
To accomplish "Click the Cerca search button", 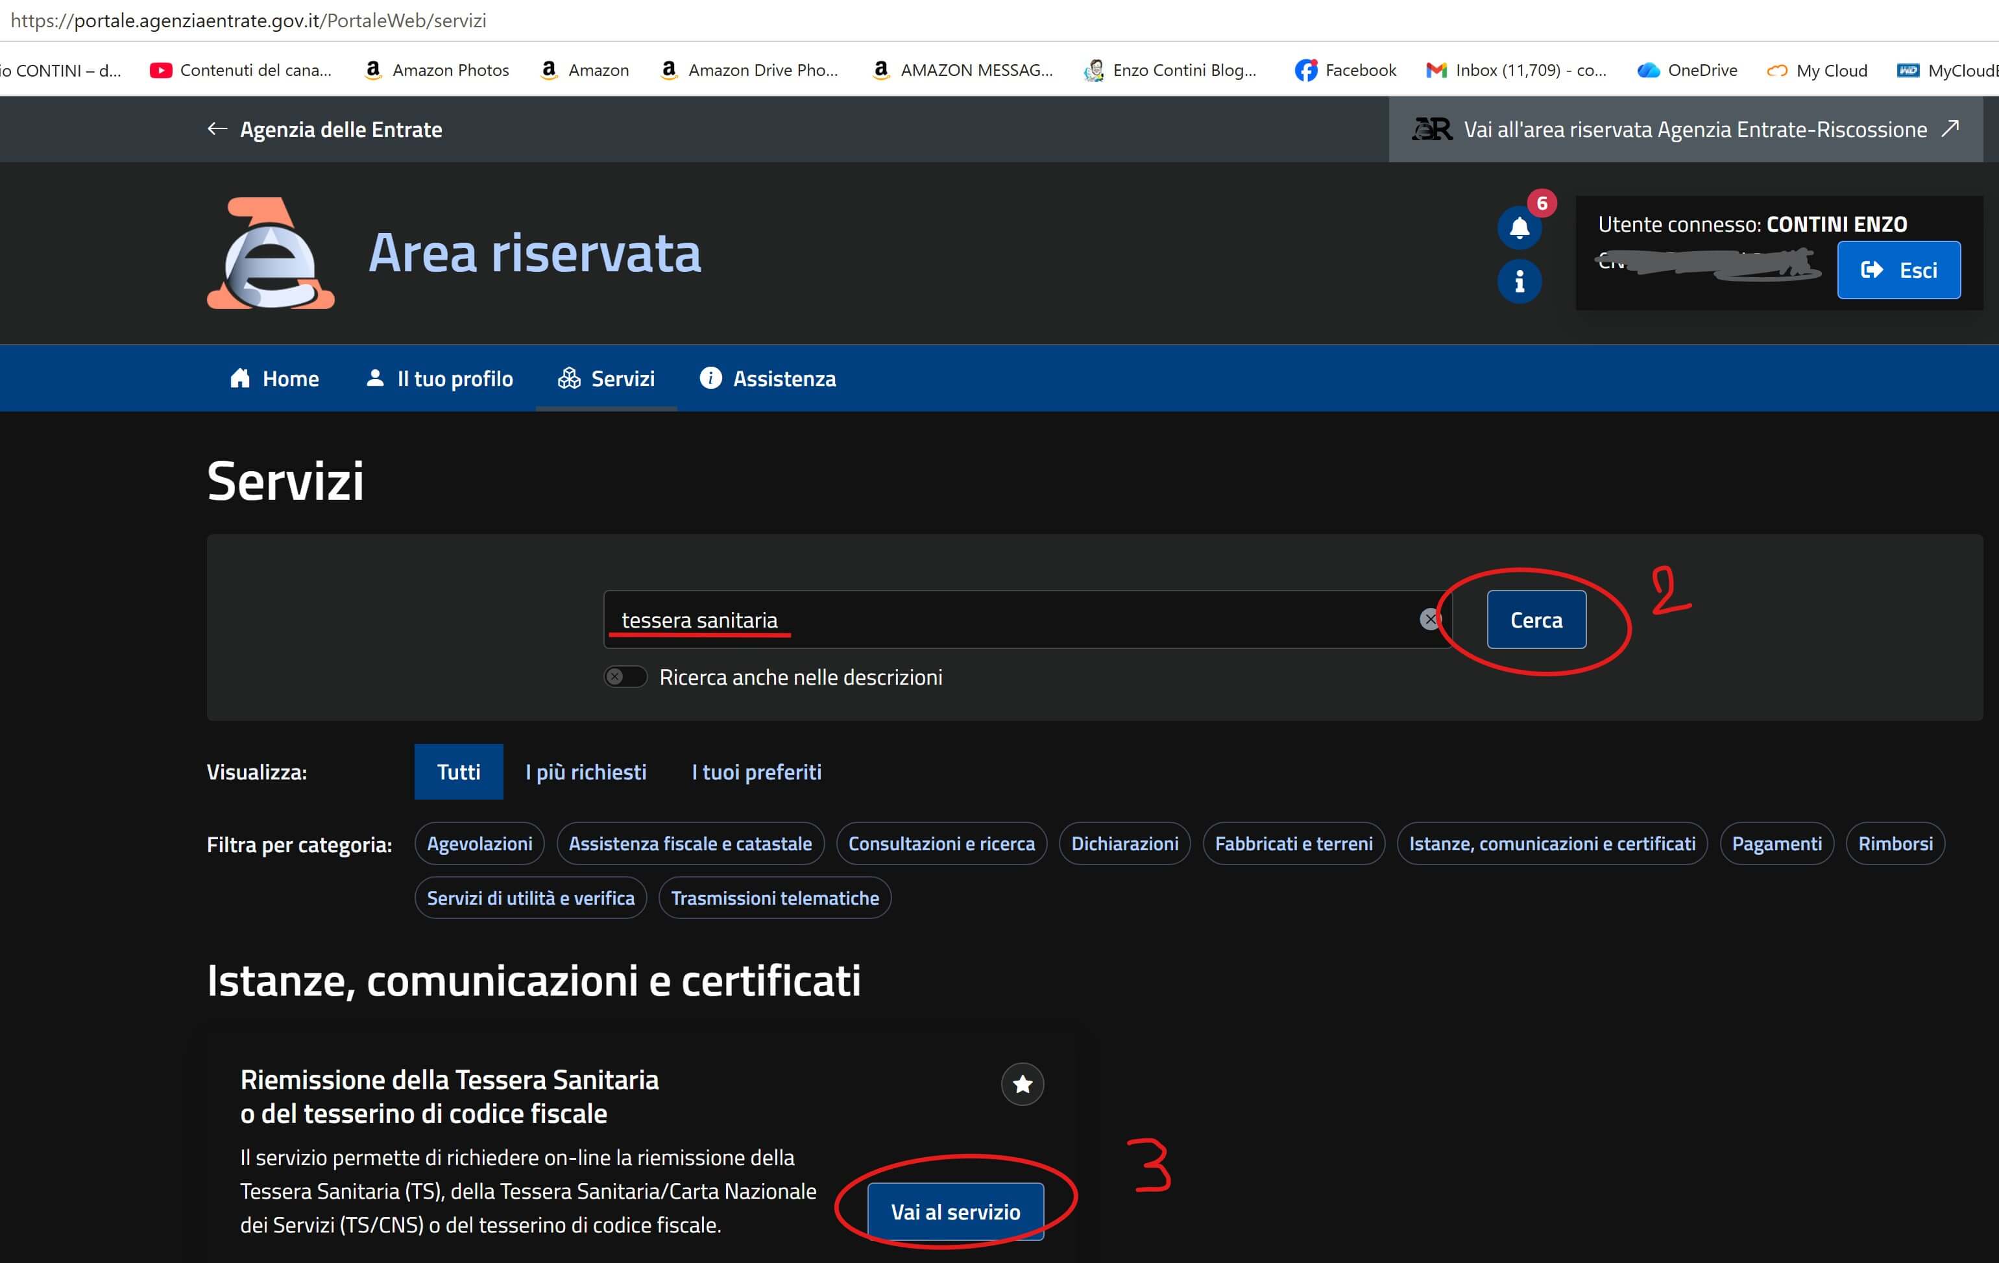I will [1536, 619].
